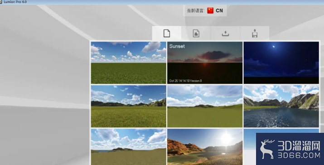Click the Sunset label text
Screen dimensions: 324x165
click(x=177, y=46)
